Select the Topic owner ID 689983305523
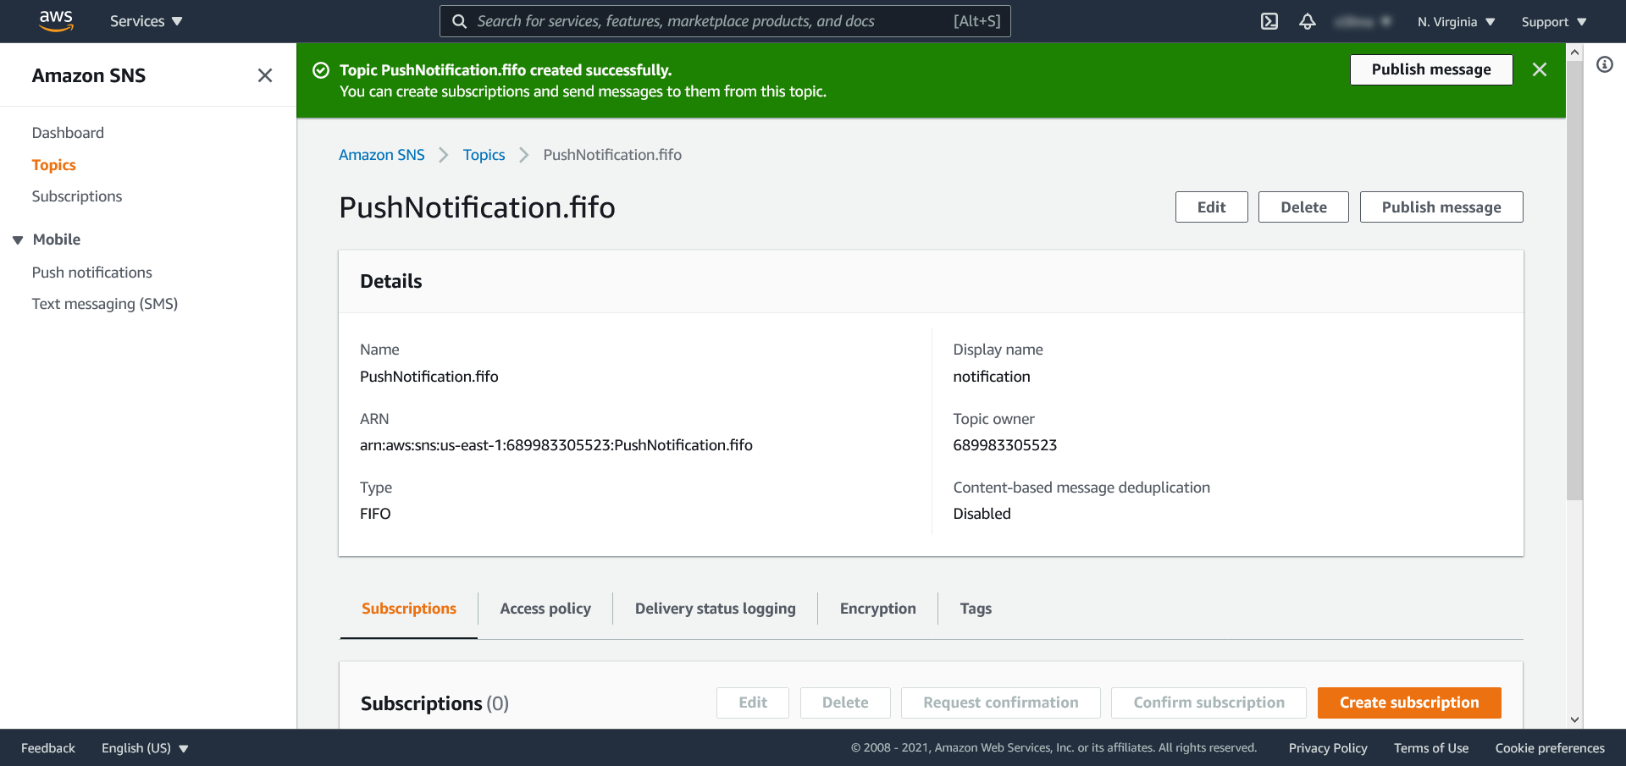 coord(1005,445)
